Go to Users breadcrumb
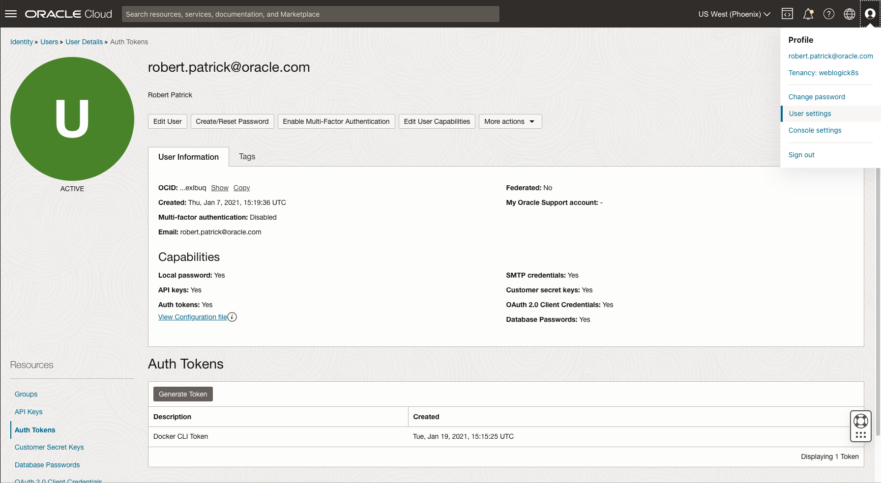 [49, 42]
